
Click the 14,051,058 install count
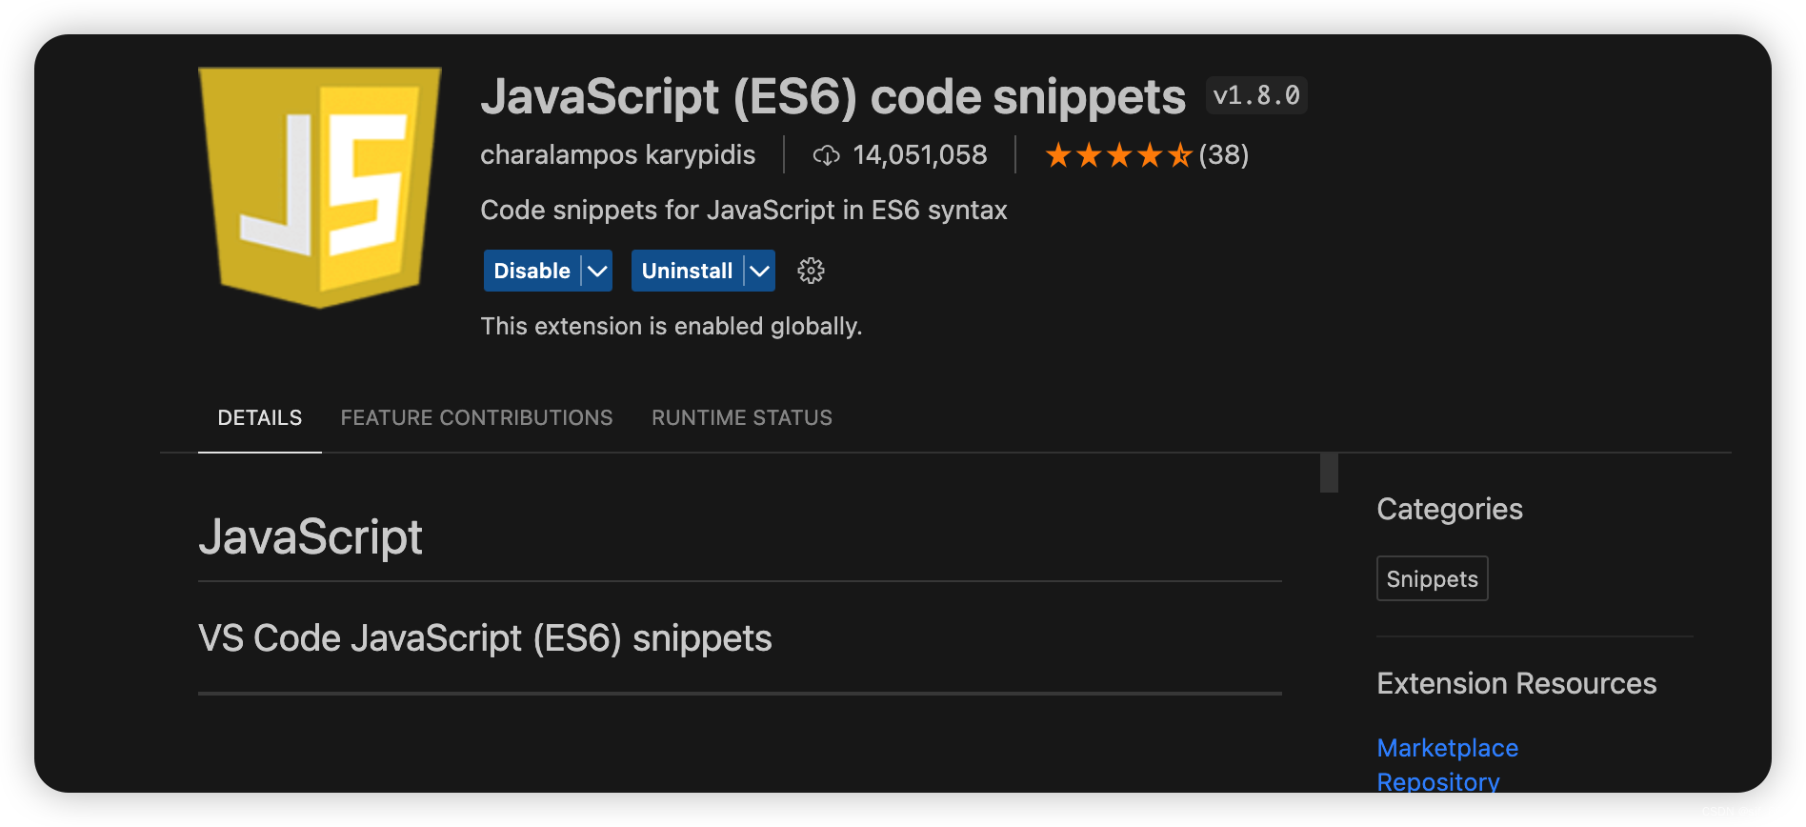[920, 154]
